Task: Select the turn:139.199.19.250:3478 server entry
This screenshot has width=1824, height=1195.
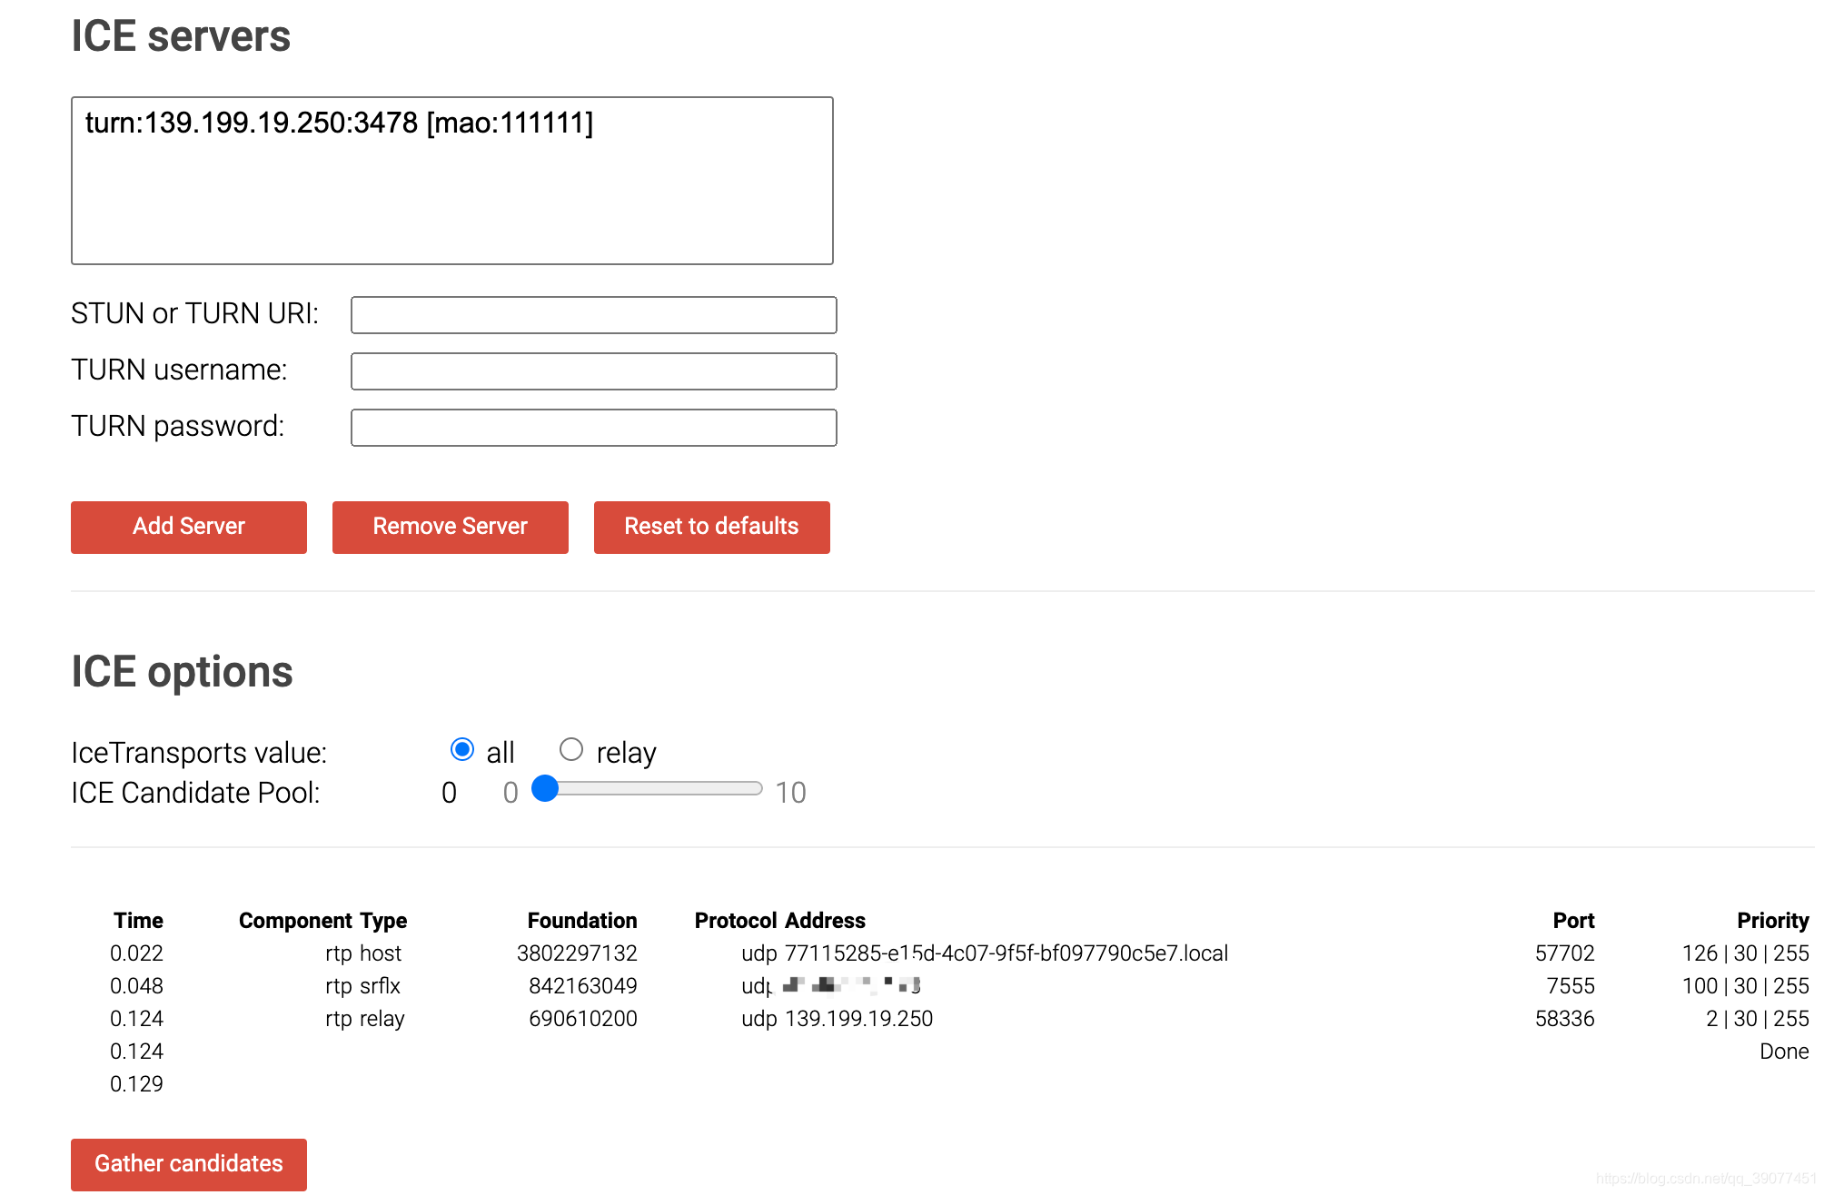Action: (339, 123)
